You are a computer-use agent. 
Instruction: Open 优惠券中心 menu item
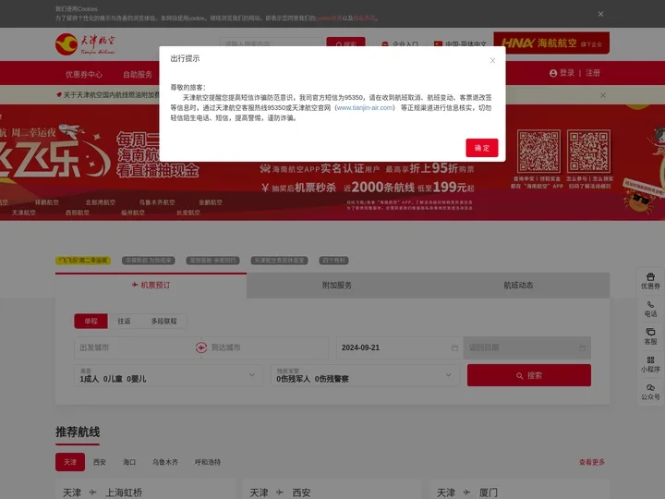pos(83,74)
